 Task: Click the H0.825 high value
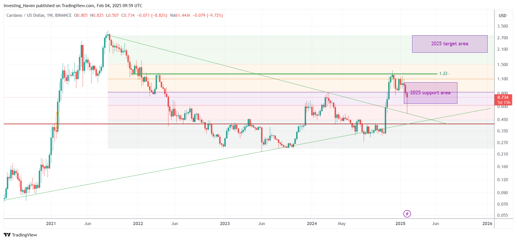point(97,15)
